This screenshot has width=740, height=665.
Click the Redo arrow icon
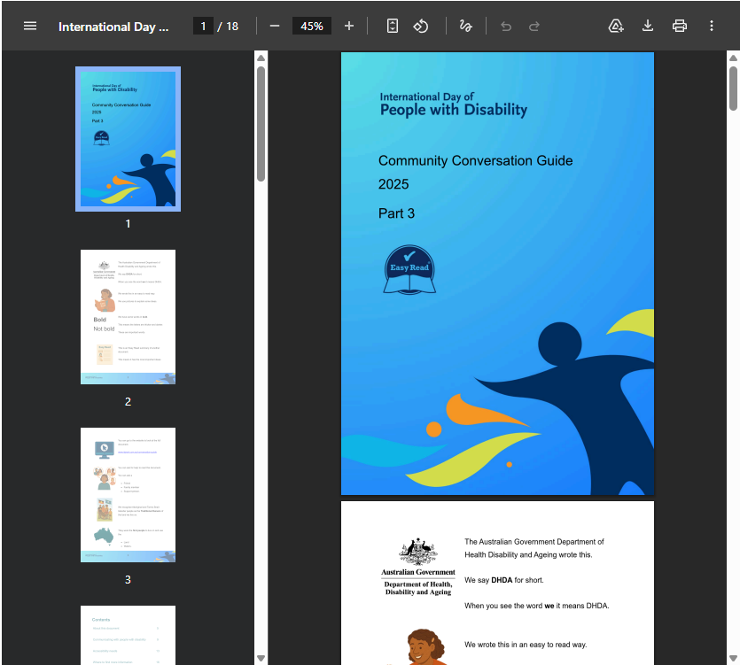tap(534, 26)
